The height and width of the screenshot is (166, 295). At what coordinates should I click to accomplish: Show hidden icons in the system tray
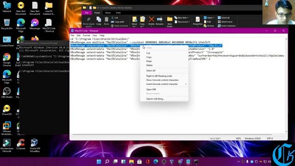239,161
